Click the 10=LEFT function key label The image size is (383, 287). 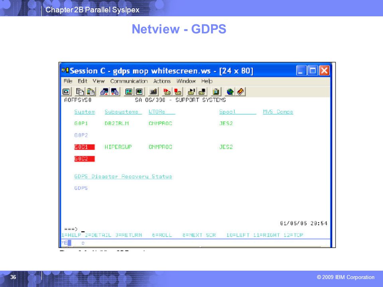238,235
